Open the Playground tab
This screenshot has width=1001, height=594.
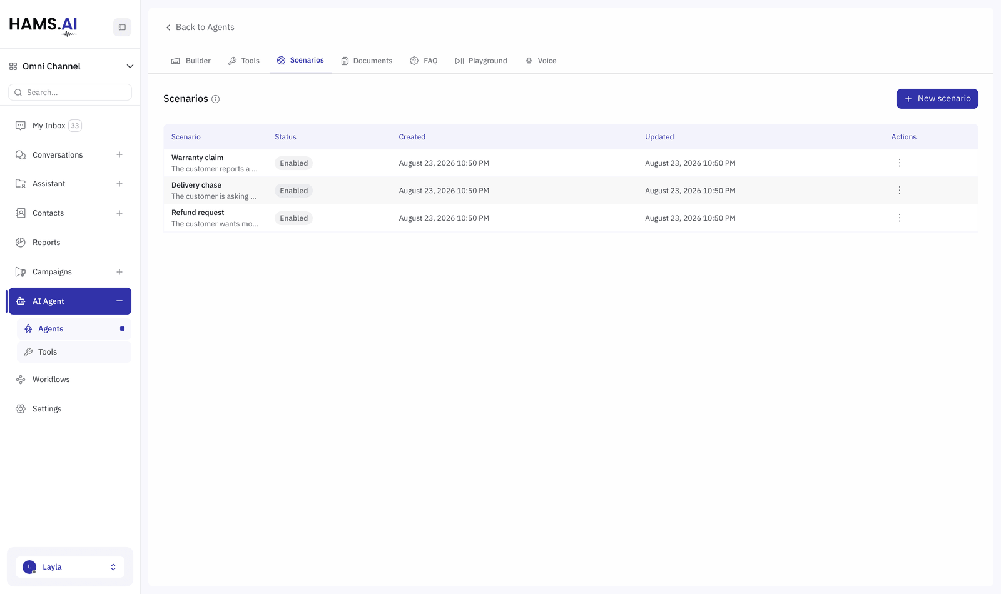click(481, 61)
